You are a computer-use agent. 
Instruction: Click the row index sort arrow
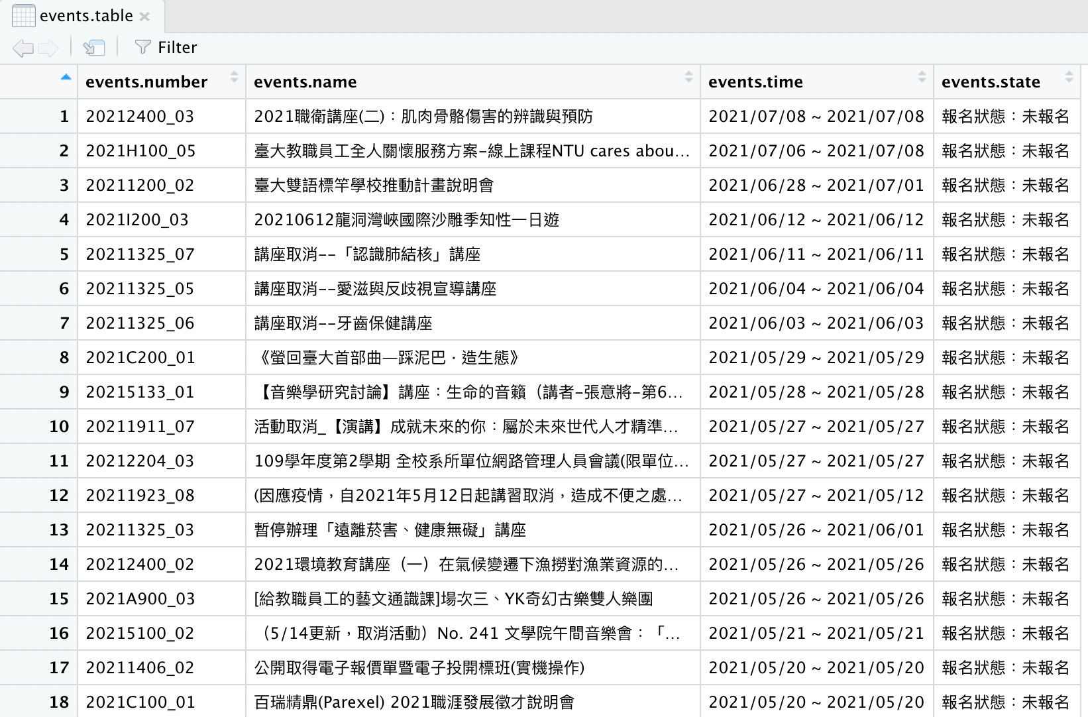[x=66, y=78]
